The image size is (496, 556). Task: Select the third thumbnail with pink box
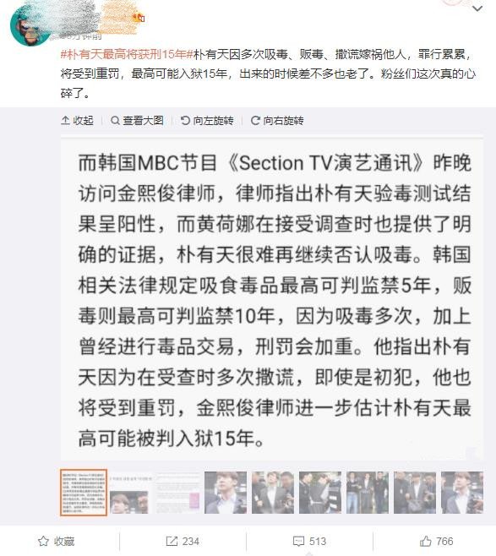tap(178, 493)
